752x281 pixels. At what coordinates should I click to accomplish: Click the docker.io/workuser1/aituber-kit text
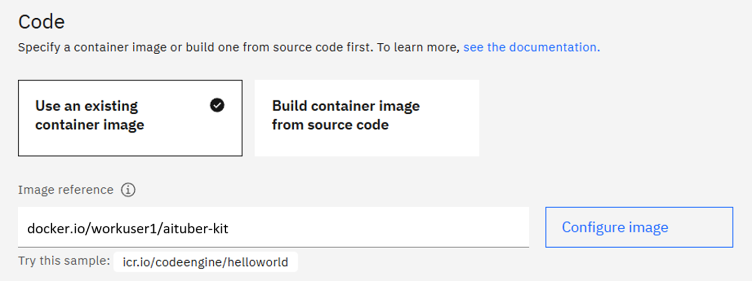click(x=128, y=228)
